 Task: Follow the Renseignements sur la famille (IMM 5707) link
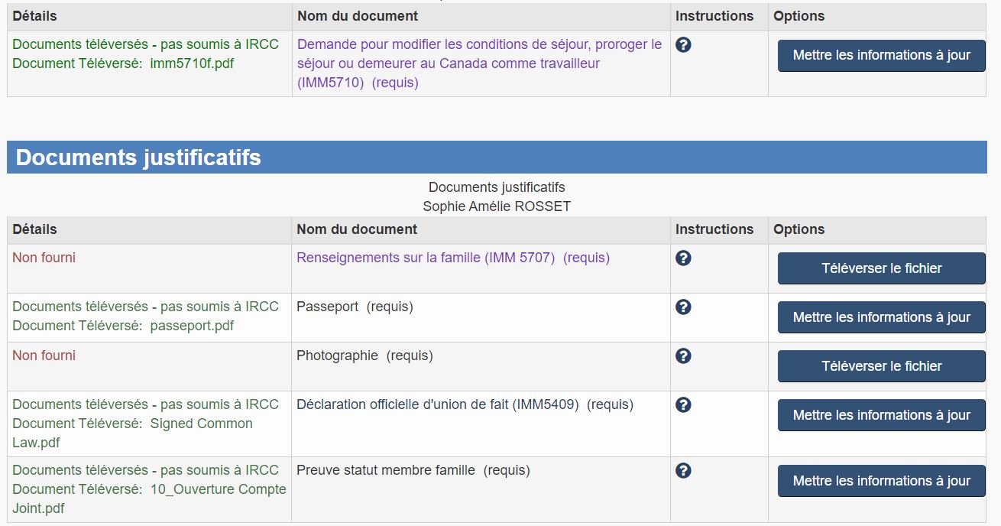[426, 258]
